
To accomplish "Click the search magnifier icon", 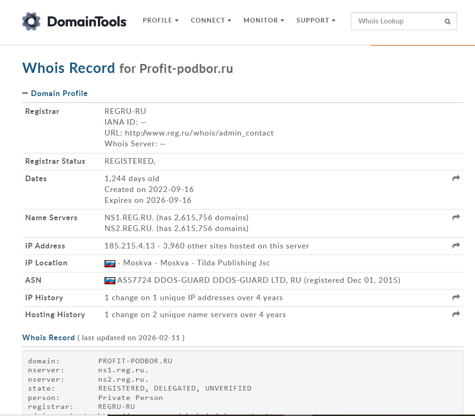I will coord(447,22).
